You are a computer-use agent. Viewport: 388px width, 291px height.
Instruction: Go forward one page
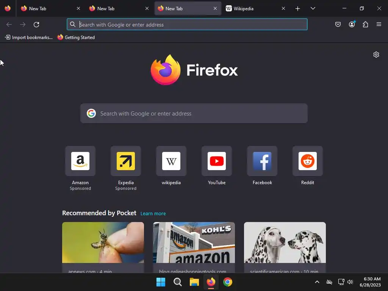click(x=23, y=25)
